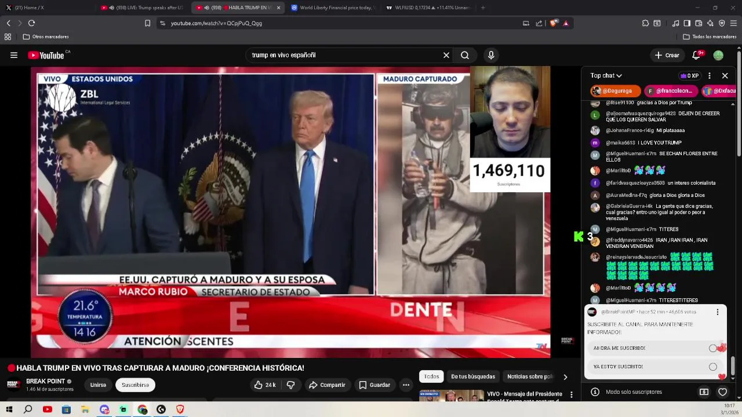Reload the browser page
742x417 pixels.
pos(31,23)
